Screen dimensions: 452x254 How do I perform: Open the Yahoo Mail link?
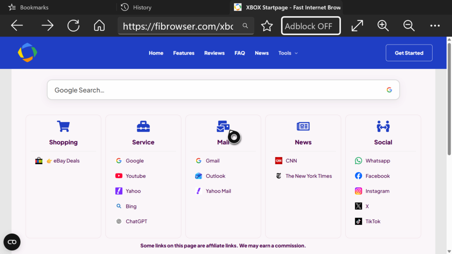(x=213, y=191)
